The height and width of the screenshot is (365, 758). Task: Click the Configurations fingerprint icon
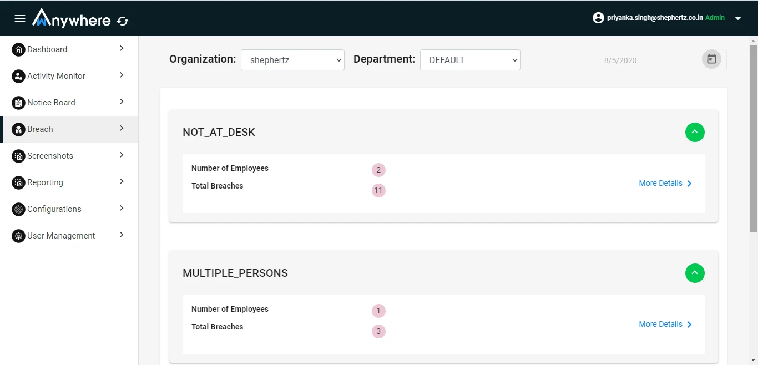pyautogui.click(x=18, y=209)
